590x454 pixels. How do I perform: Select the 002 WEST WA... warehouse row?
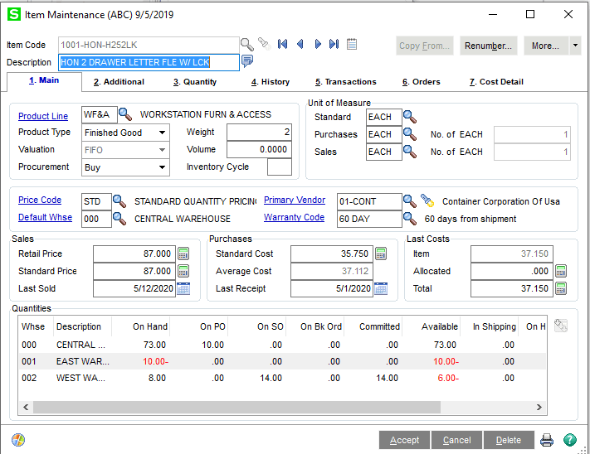click(x=282, y=378)
